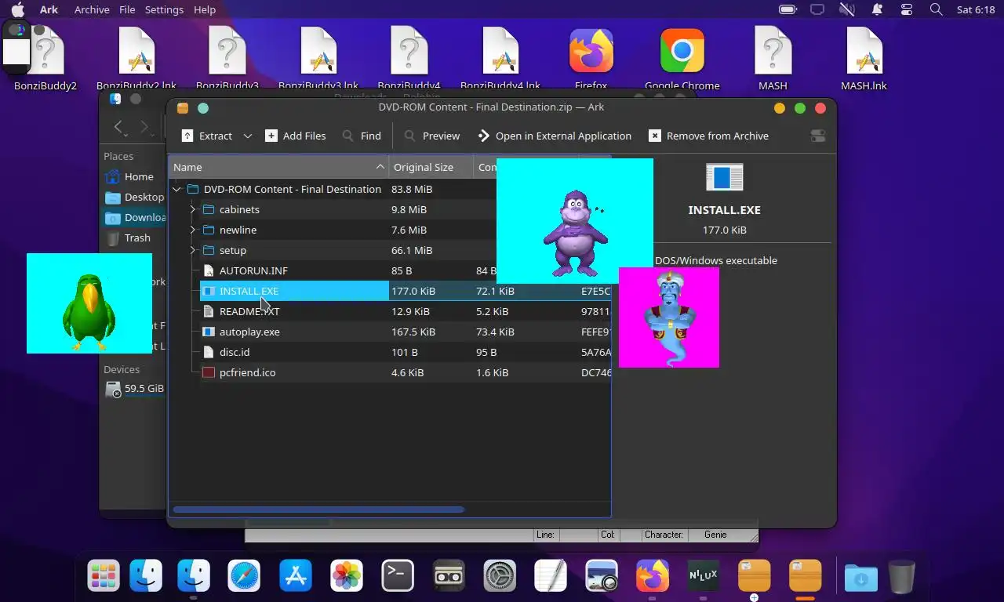1004x602 pixels.
Task: Click the autoplay.exe file icon
Action: click(209, 332)
